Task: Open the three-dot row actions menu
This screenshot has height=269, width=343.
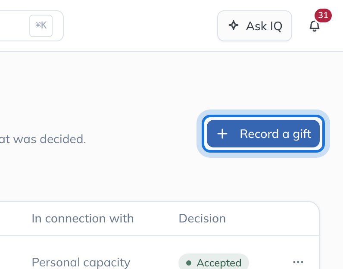Action: [298, 262]
